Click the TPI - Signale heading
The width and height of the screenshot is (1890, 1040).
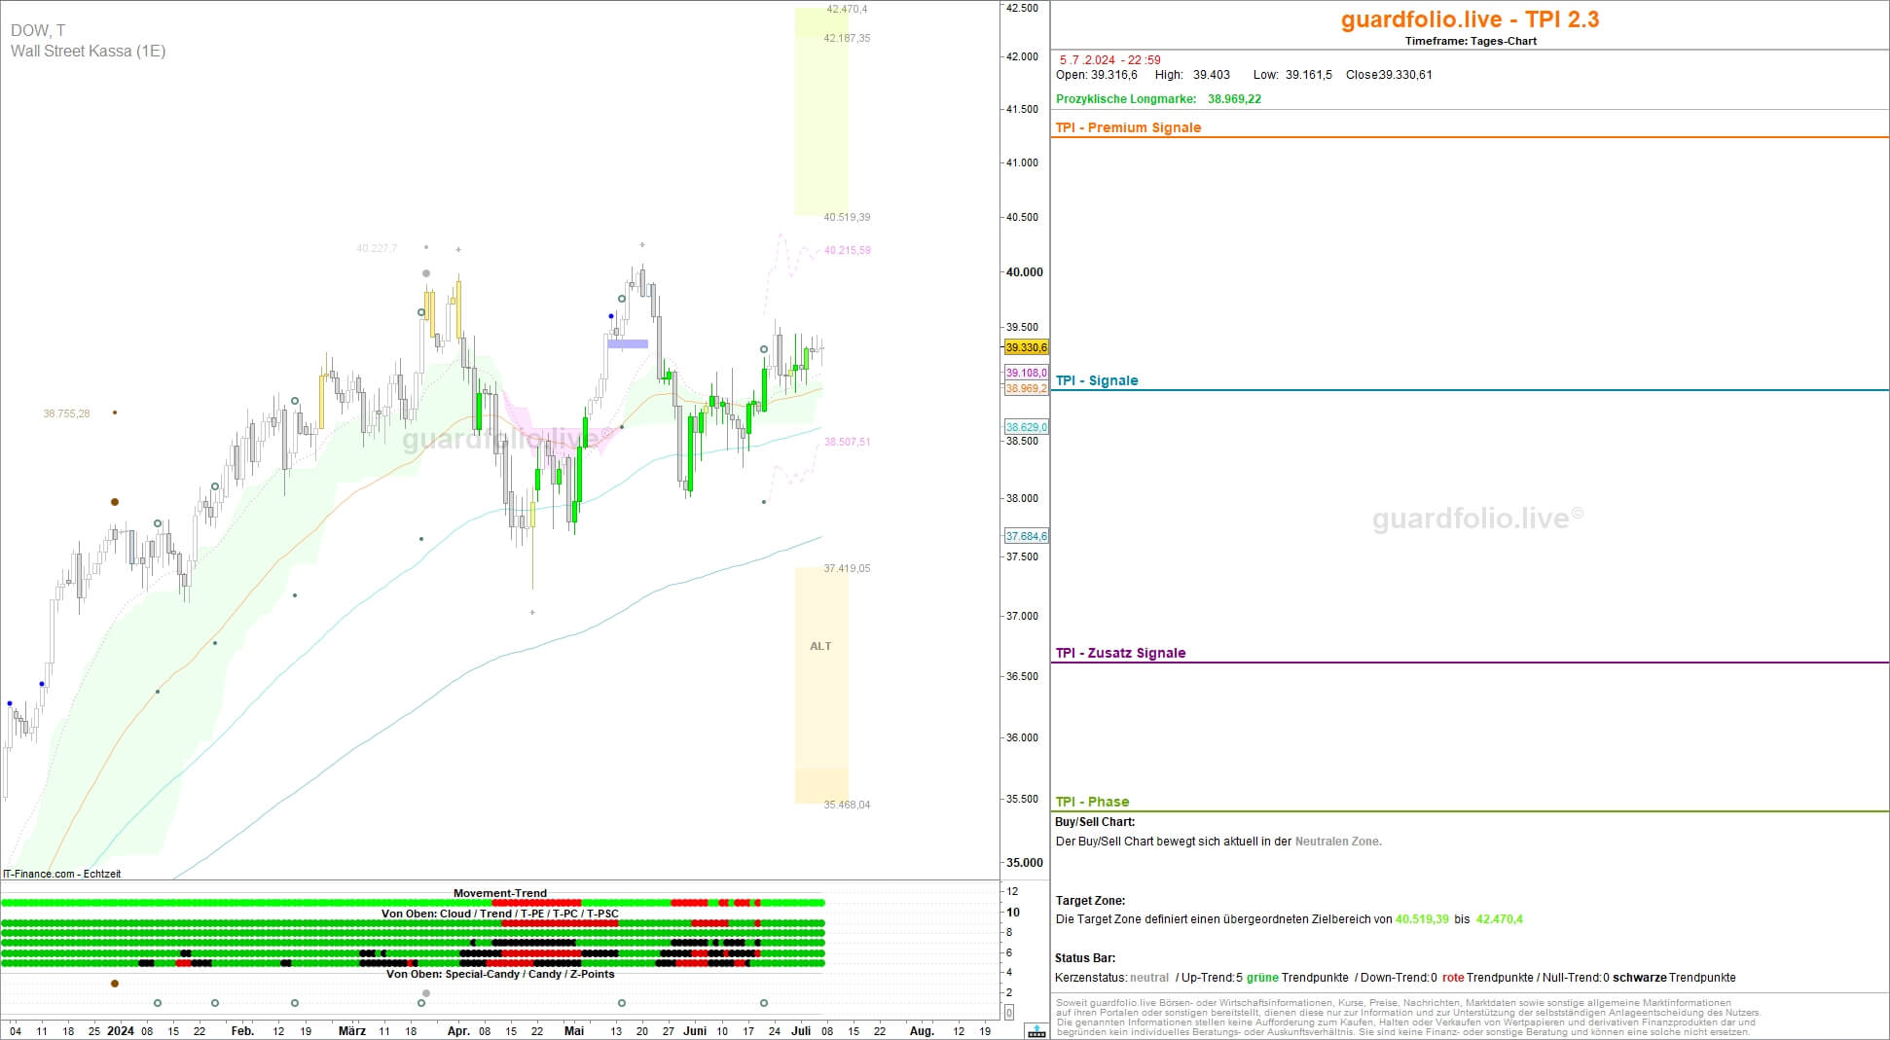1097,380
